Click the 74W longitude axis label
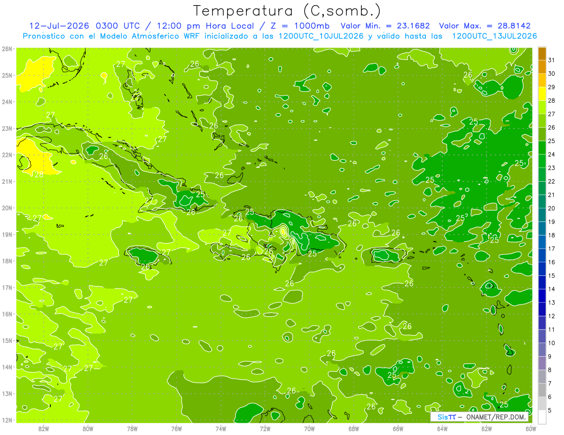Viewport: 564px width, 435px height. pos(221,428)
